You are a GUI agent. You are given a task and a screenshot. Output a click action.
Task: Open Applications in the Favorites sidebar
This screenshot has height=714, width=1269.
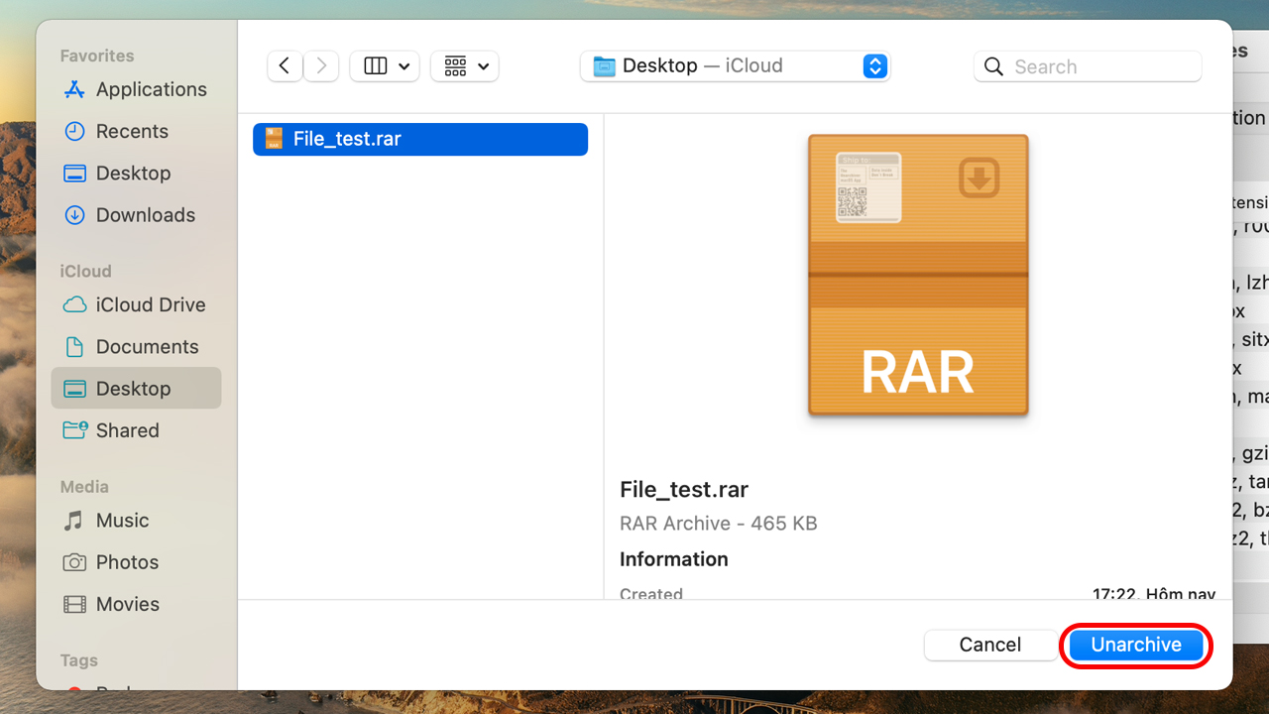pos(136,89)
